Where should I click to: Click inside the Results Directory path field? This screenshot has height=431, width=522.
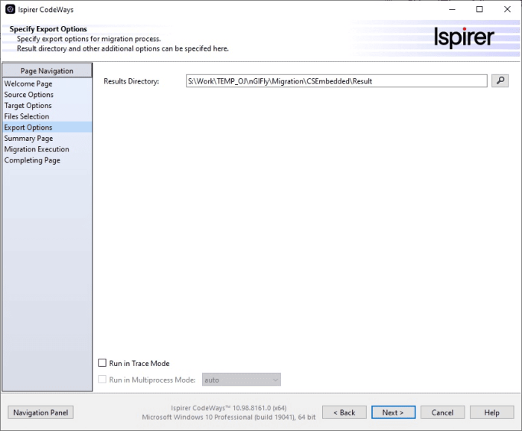coord(336,81)
